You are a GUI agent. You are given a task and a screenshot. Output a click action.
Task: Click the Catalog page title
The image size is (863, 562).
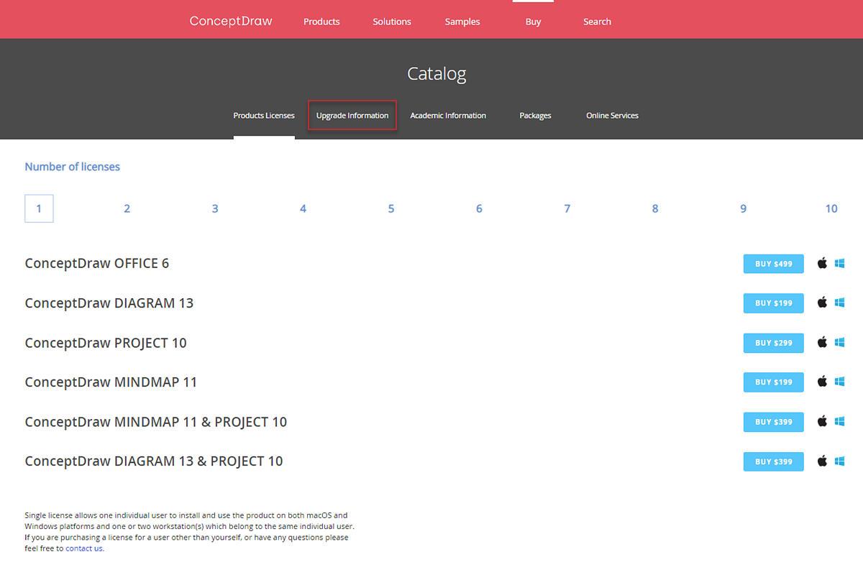point(437,74)
